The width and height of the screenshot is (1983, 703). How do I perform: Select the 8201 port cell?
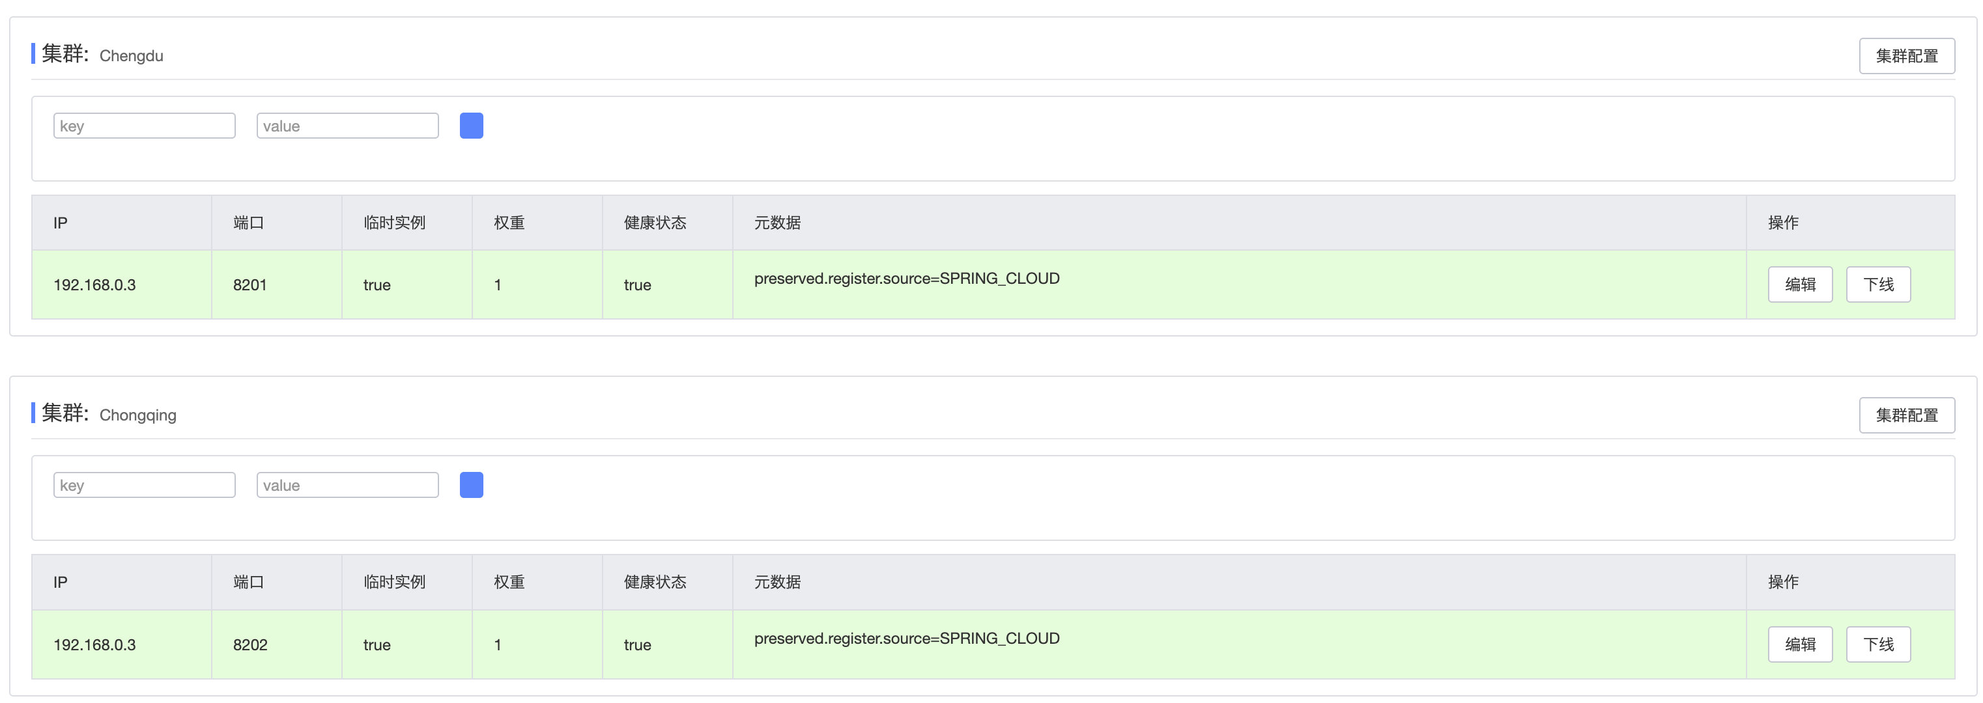250,285
